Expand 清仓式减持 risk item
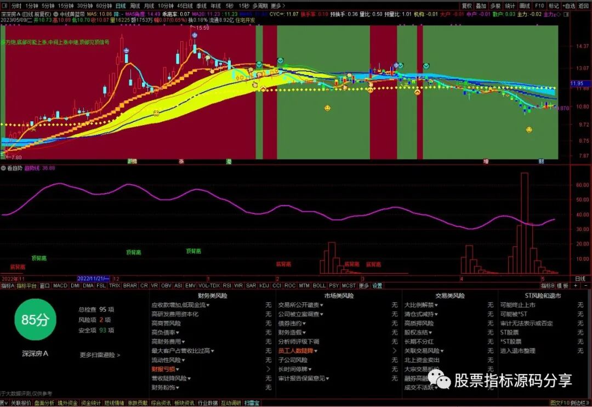Screen dimensions: 592x407 point(421,314)
